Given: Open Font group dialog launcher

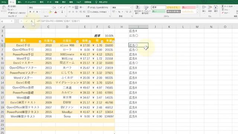Looking at the screenshot, I should [66, 16].
